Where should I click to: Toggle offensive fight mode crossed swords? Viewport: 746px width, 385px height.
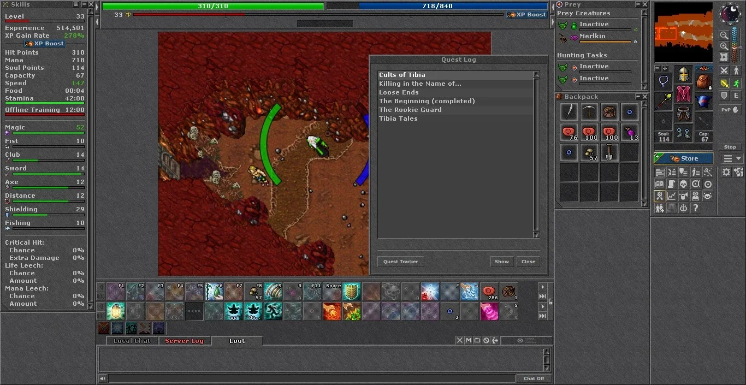click(724, 70)
